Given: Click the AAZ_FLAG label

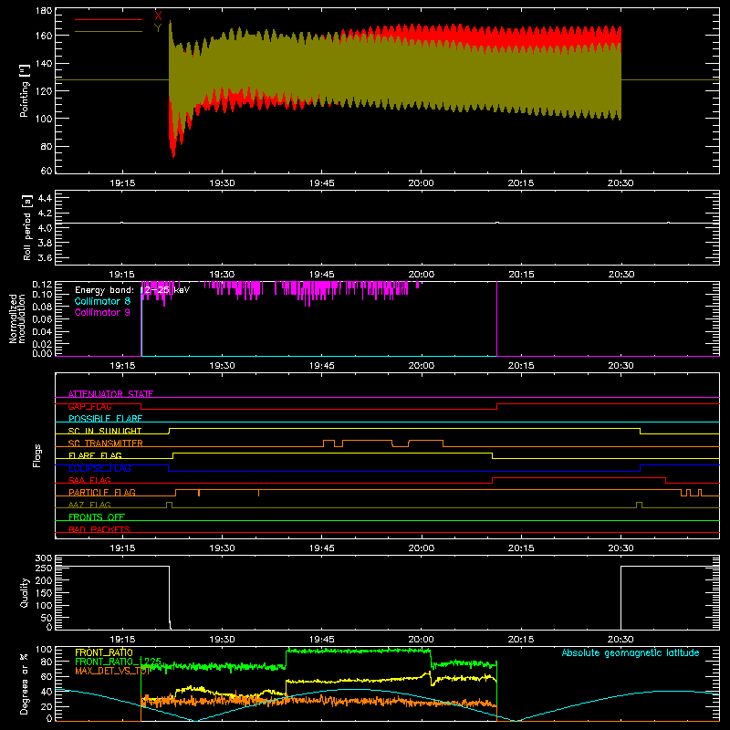Looking at the screenshot, I should pos(89,505).
